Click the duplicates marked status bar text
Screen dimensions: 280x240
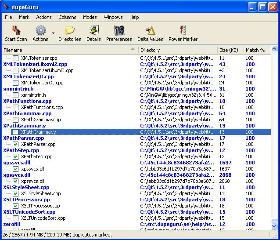pyautogui.click(x=57, y=235)
